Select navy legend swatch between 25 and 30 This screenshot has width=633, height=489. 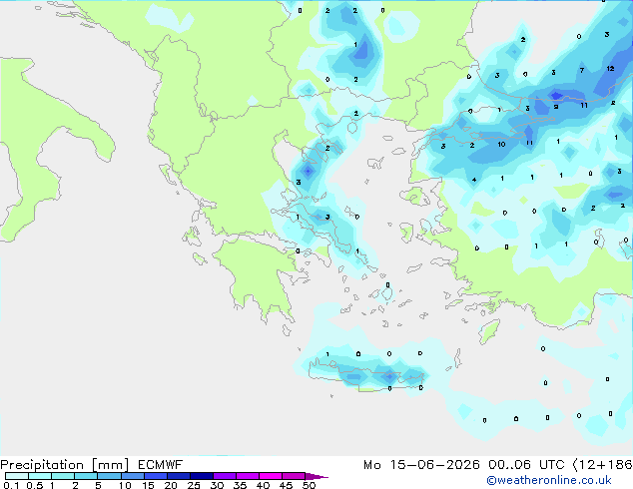point(202,476)
